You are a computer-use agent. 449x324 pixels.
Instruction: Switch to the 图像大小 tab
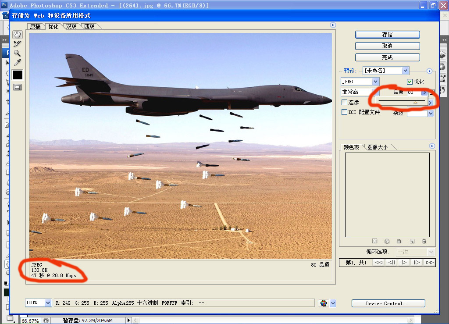[x=378, y=147]
